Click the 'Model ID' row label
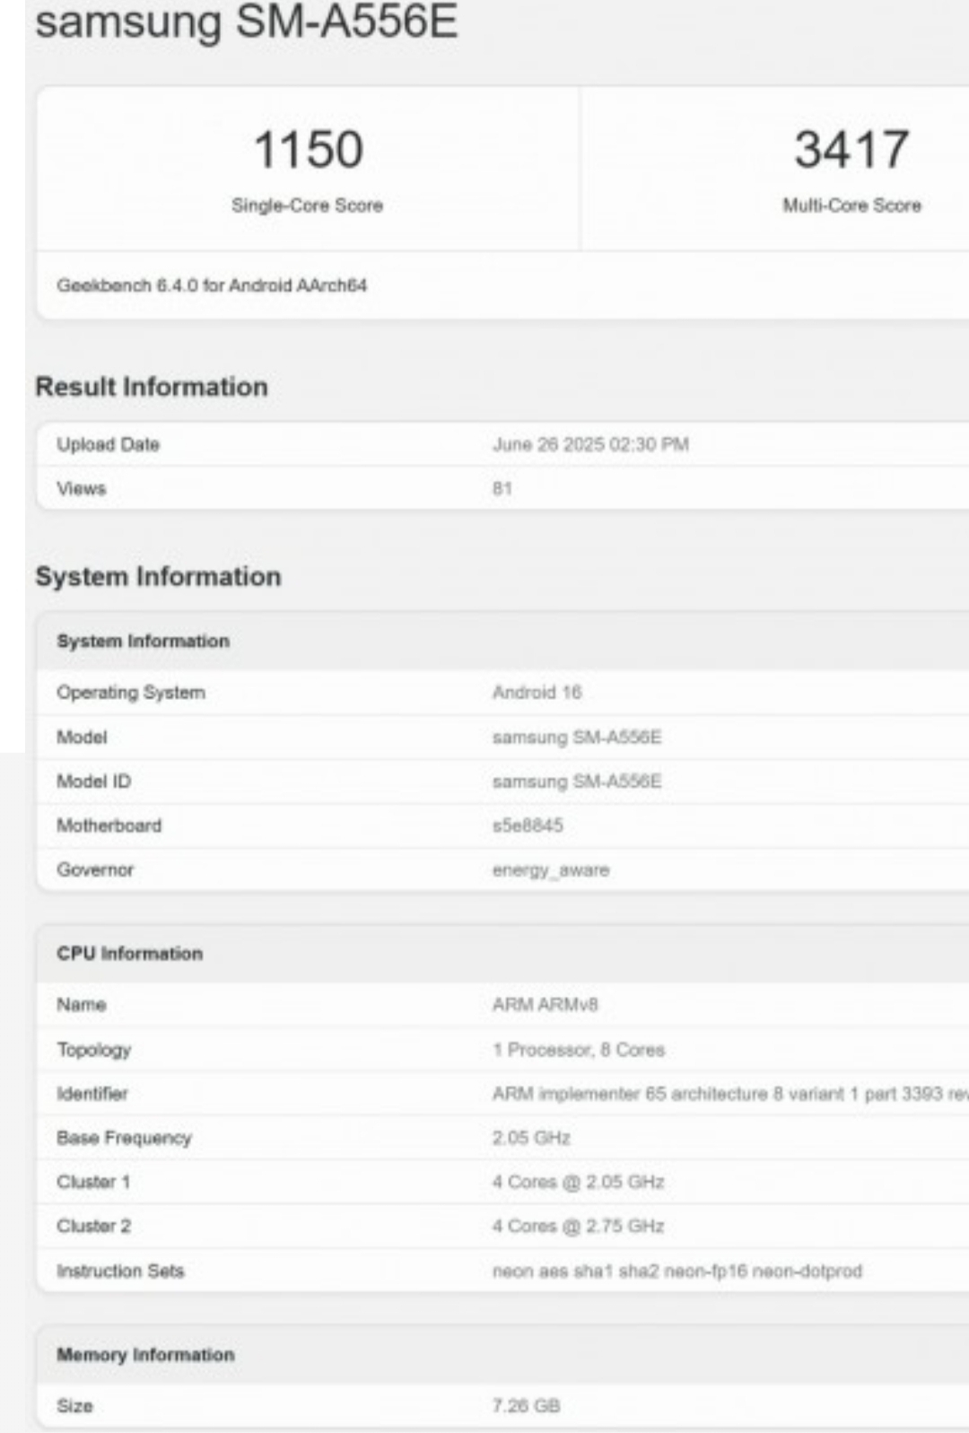Screen dimensions: 969x1433 tap(93, 782)
